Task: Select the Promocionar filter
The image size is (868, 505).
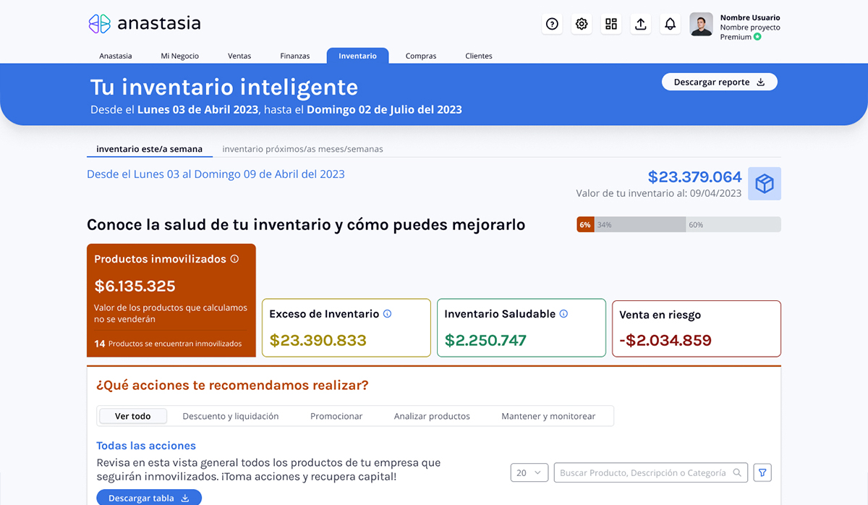Action: [336, 416]
